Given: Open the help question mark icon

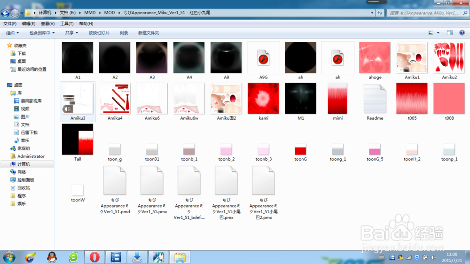Looking at the screenshot, I should pyautogui.click(x=462, y=33).
